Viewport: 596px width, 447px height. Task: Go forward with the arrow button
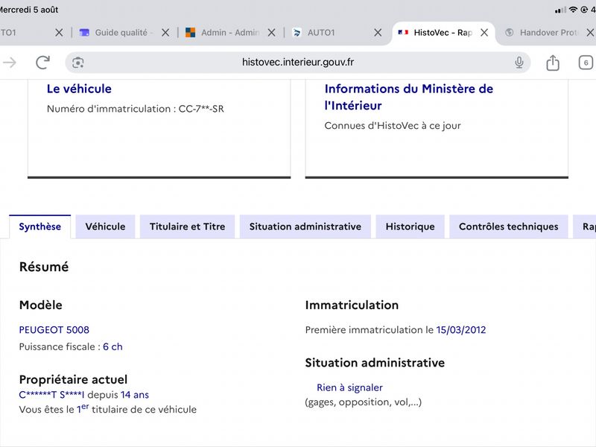coord(10,63)
